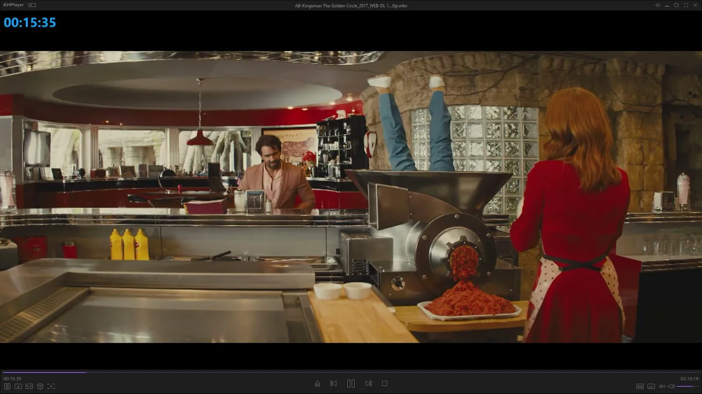Toggle the HW hardware acceleration icon
The width and height of the screenshot is (702, 394).
(640, 386)
